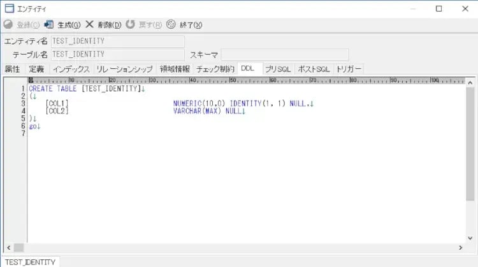Select the トリガー tab
Viewport: 478px width, 267px height.
(x=349, y=69)
